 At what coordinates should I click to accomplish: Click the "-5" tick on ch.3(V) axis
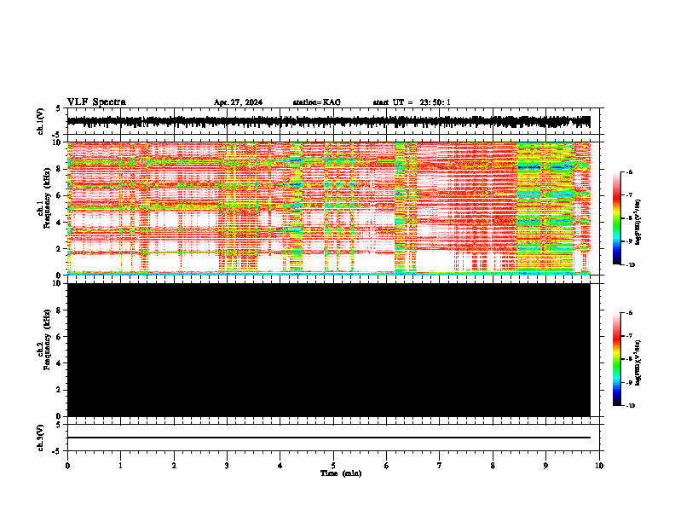[57, 450]
